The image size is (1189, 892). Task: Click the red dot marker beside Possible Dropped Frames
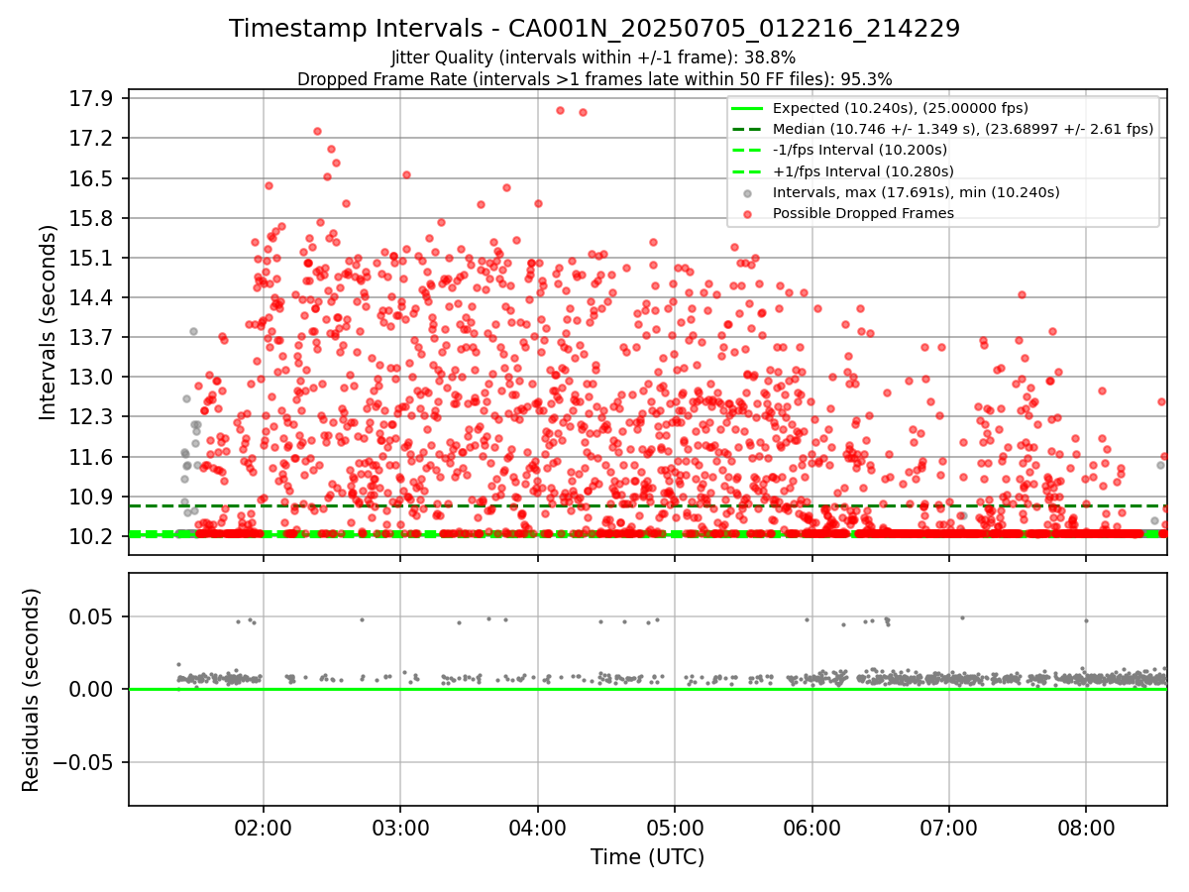747,214
